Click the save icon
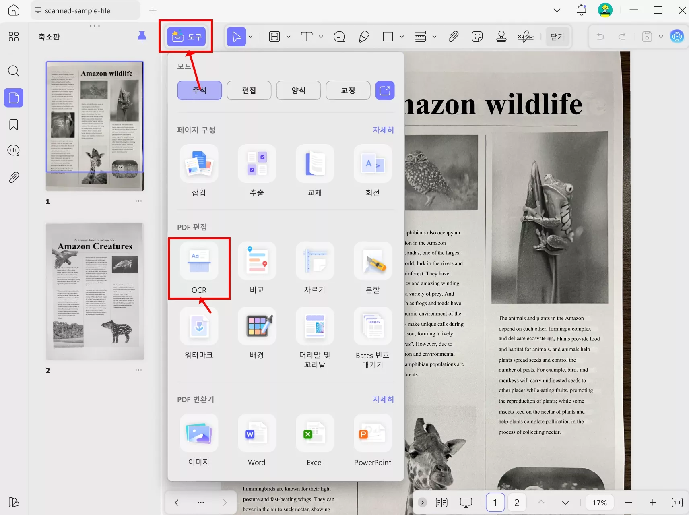Screen dimensions: 689x515 (x=647, y=37)
